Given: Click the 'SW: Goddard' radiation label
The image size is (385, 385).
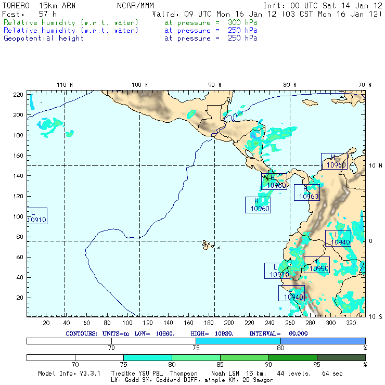Looking at the screenshot, I should pos(161,380).
